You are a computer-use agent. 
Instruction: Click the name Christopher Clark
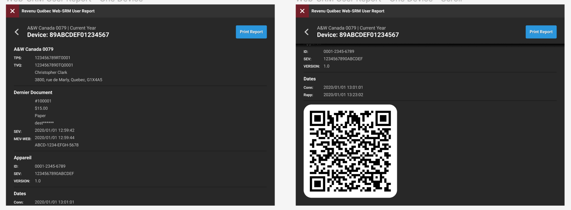[x=51, y=72]
